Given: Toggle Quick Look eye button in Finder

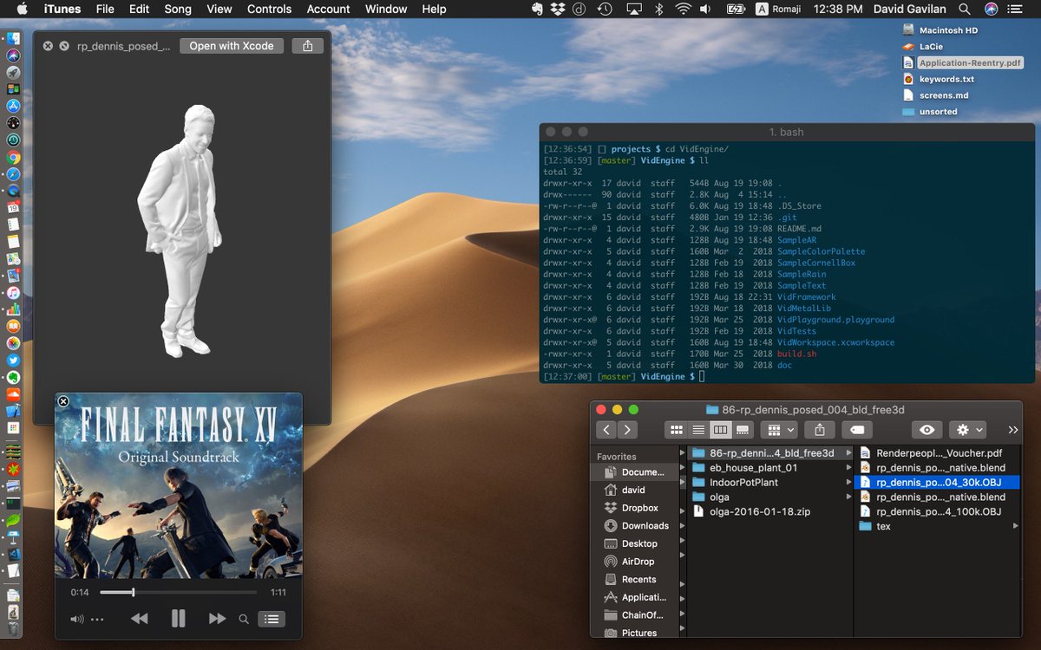Looking at the screenshot, I should 926,430.
